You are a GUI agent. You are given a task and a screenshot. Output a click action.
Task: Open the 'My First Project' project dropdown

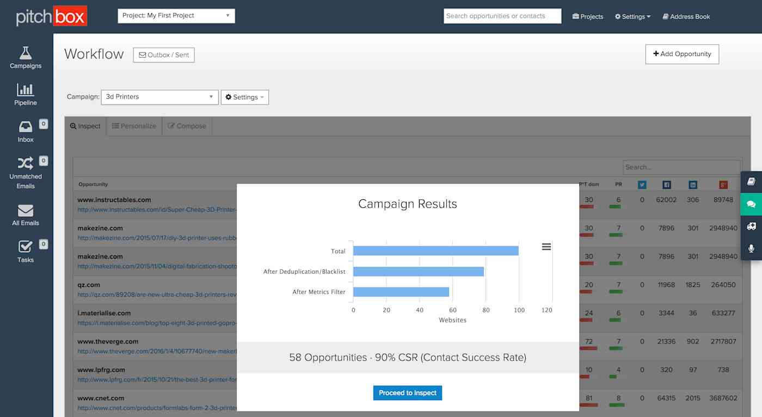tap(175, 16)
